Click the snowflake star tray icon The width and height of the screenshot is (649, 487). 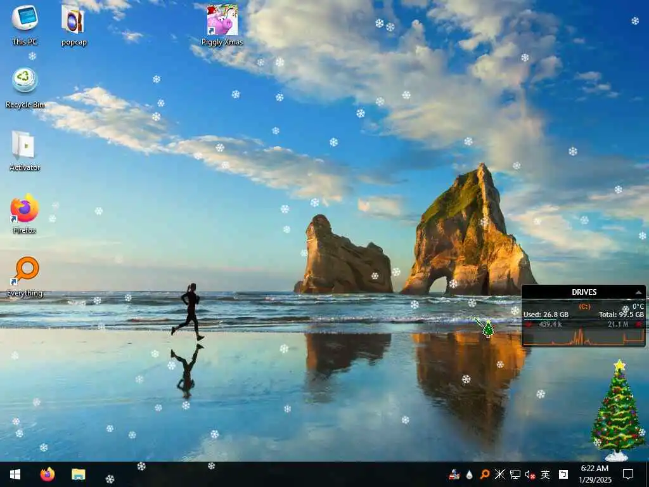[x=499, y=474]
